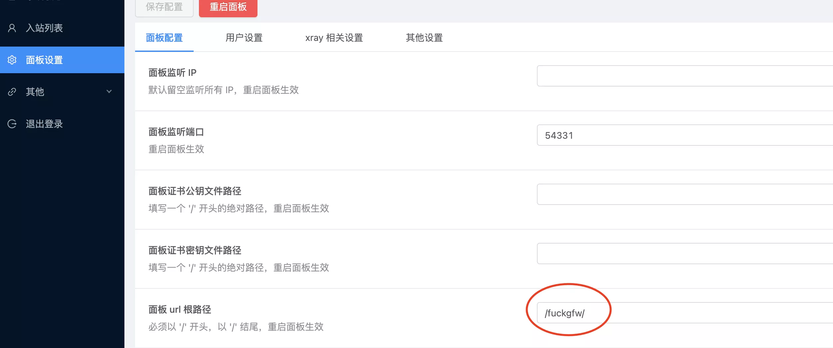
Task: Select the 面板设置 sidebar text label
Action: point(44,60)
